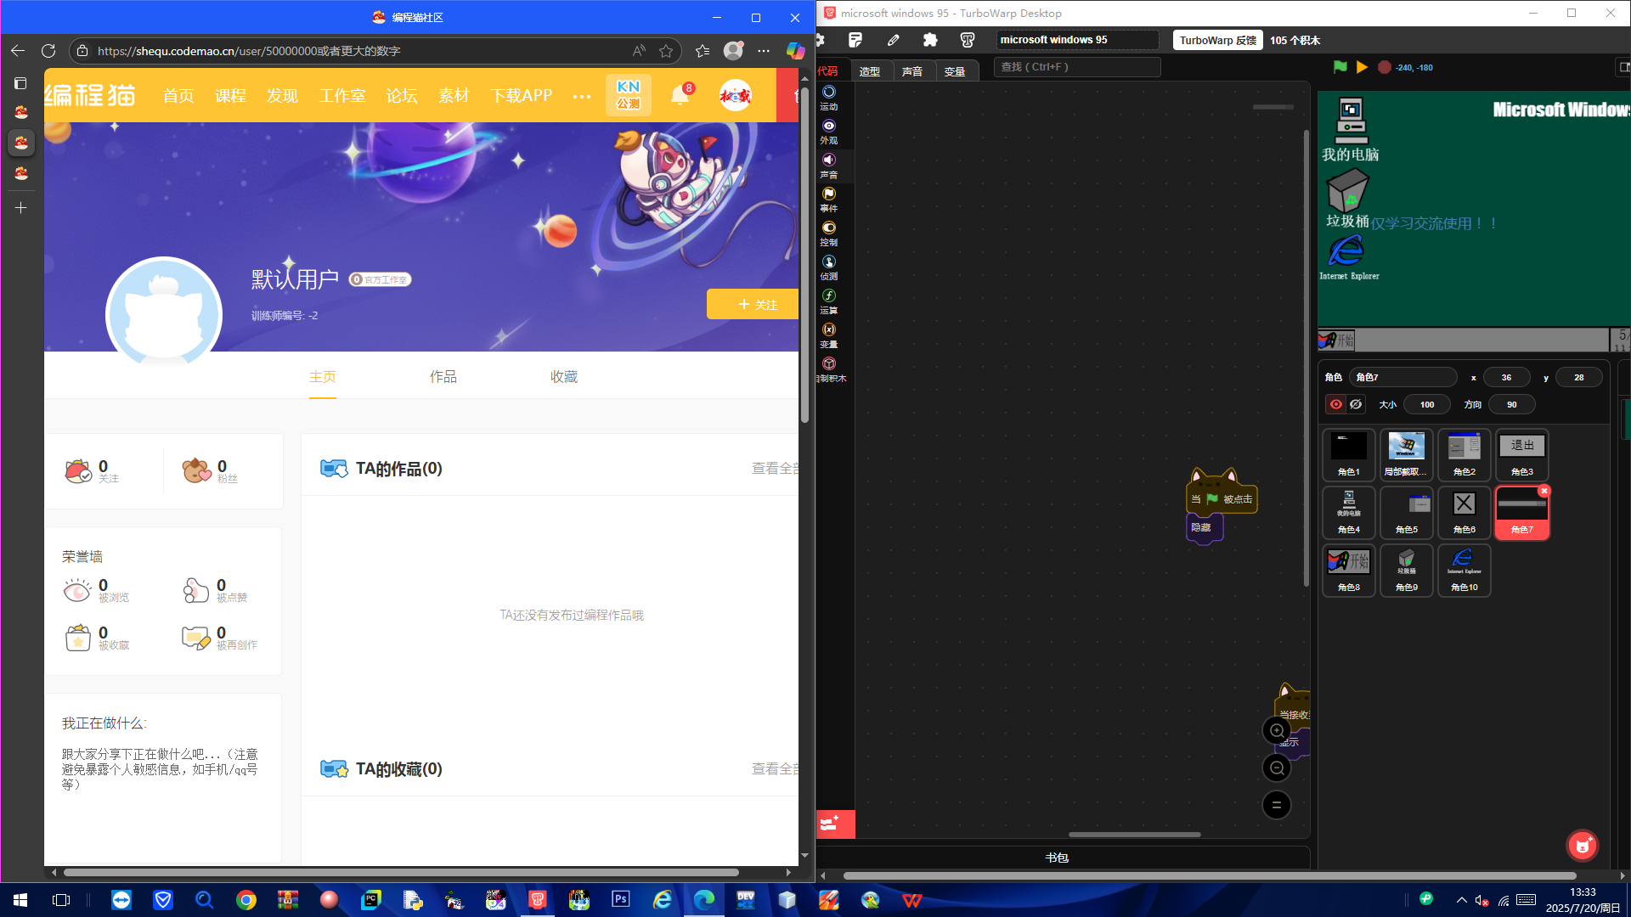
Task: Open Google Chrome from the taskbar
Action: tap(246, 899)
